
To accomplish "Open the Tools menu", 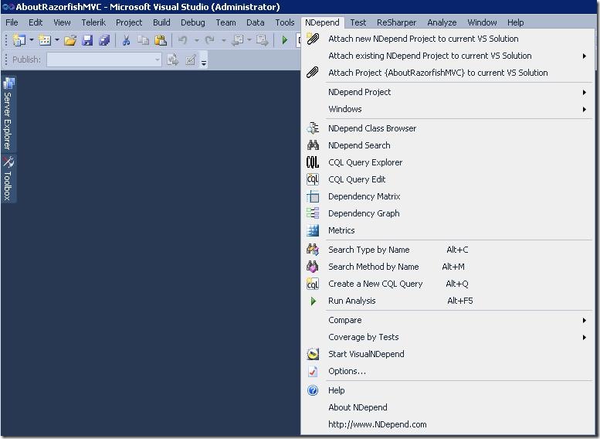I will click(285, 22).
